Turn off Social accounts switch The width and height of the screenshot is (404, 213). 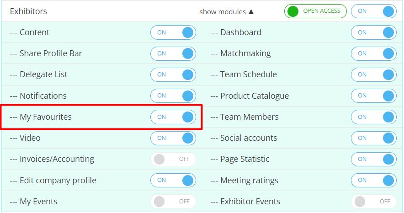point(373,138)
